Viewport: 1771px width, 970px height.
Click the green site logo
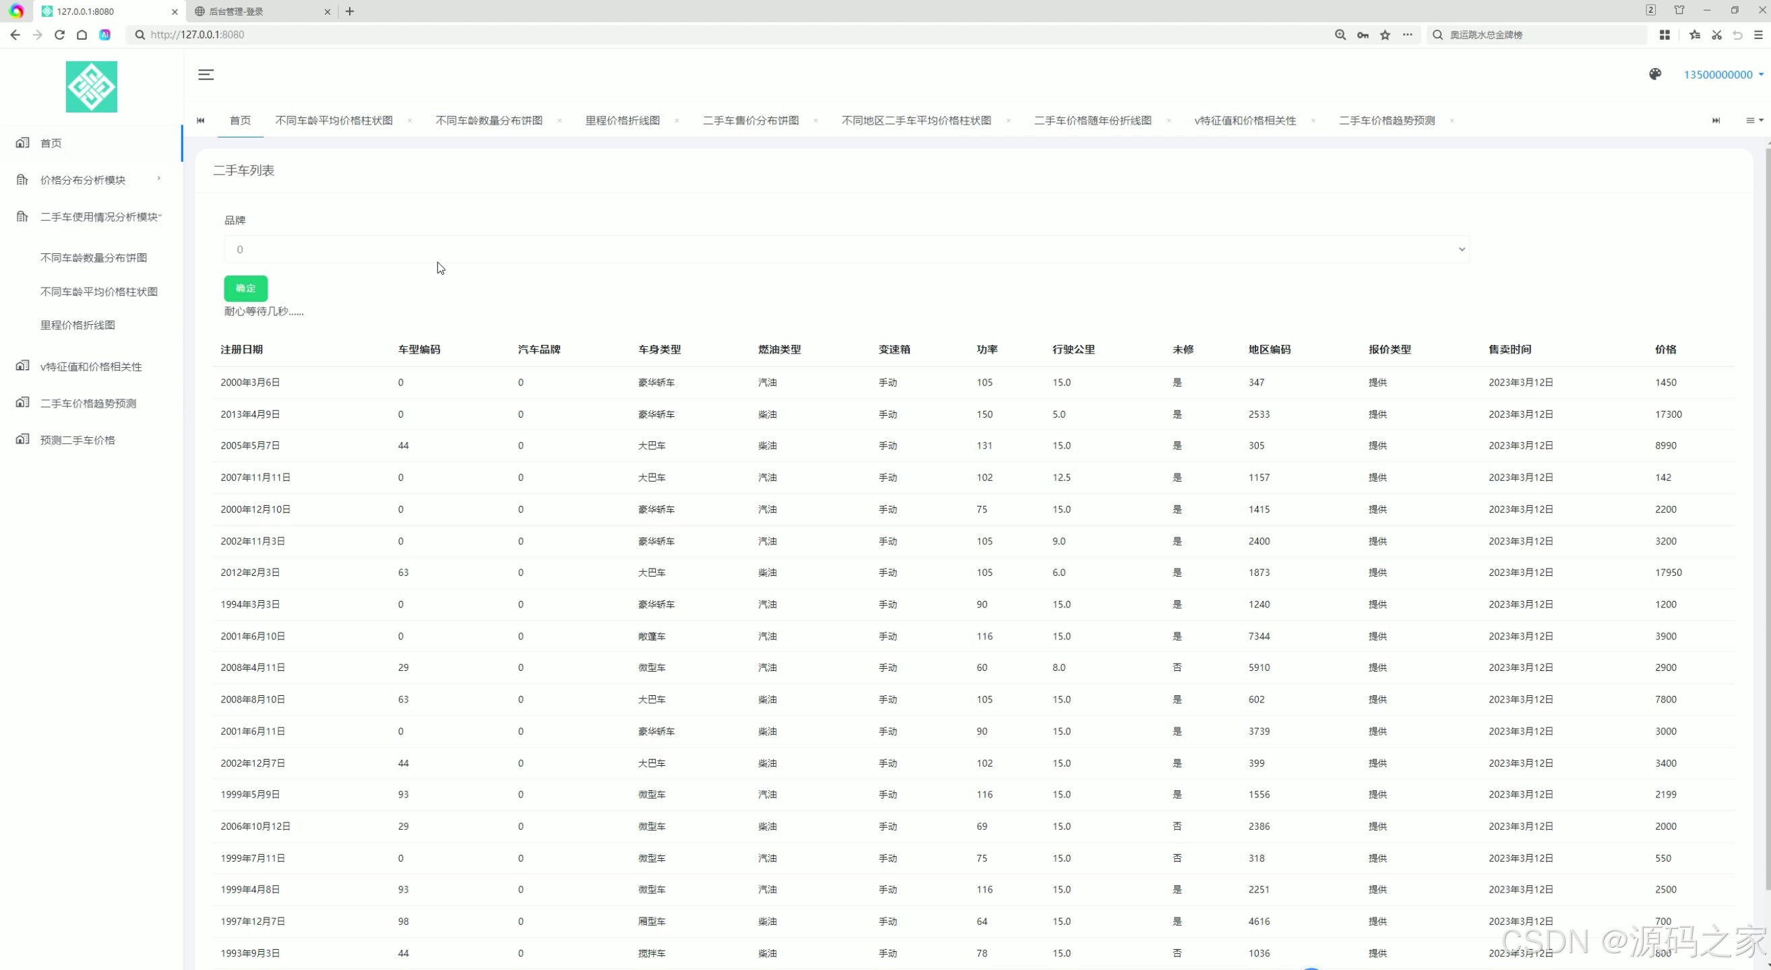click(x=92, y=86)
